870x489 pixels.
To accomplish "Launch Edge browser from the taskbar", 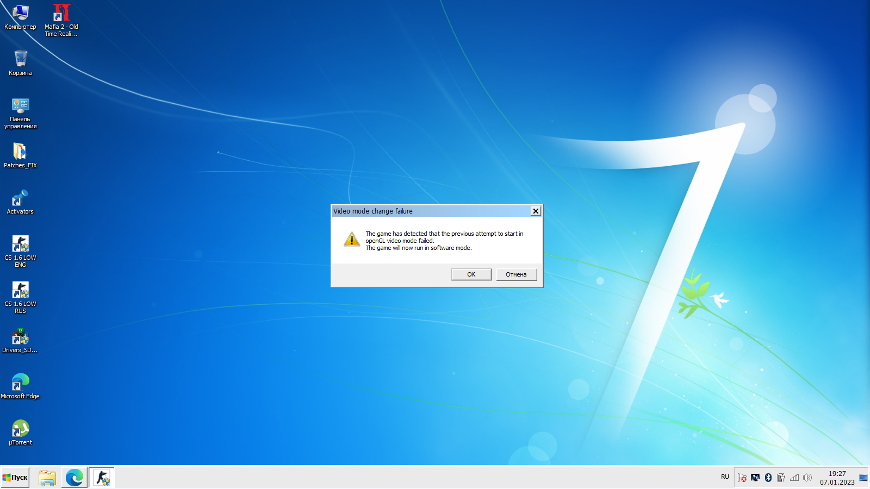I will tap(74, 478).
